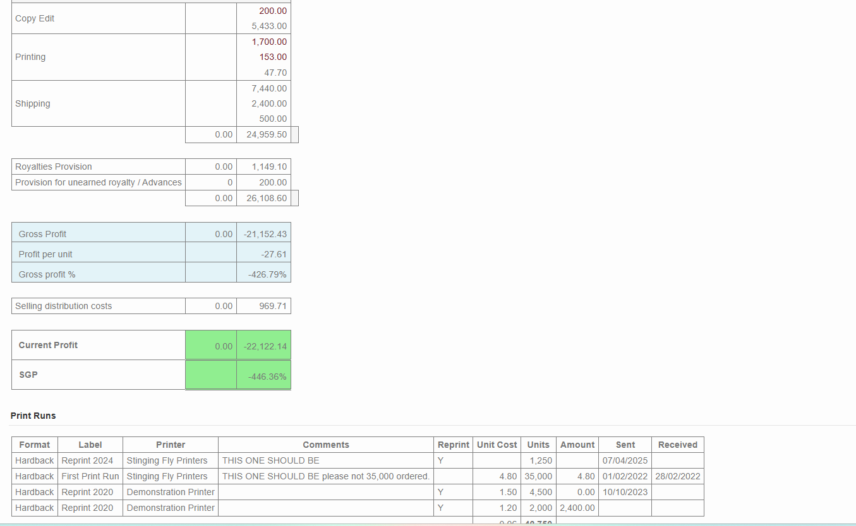856x526 pixels.
Task: Click the Selling distribution costs 0.00 field
Action: 210,306
